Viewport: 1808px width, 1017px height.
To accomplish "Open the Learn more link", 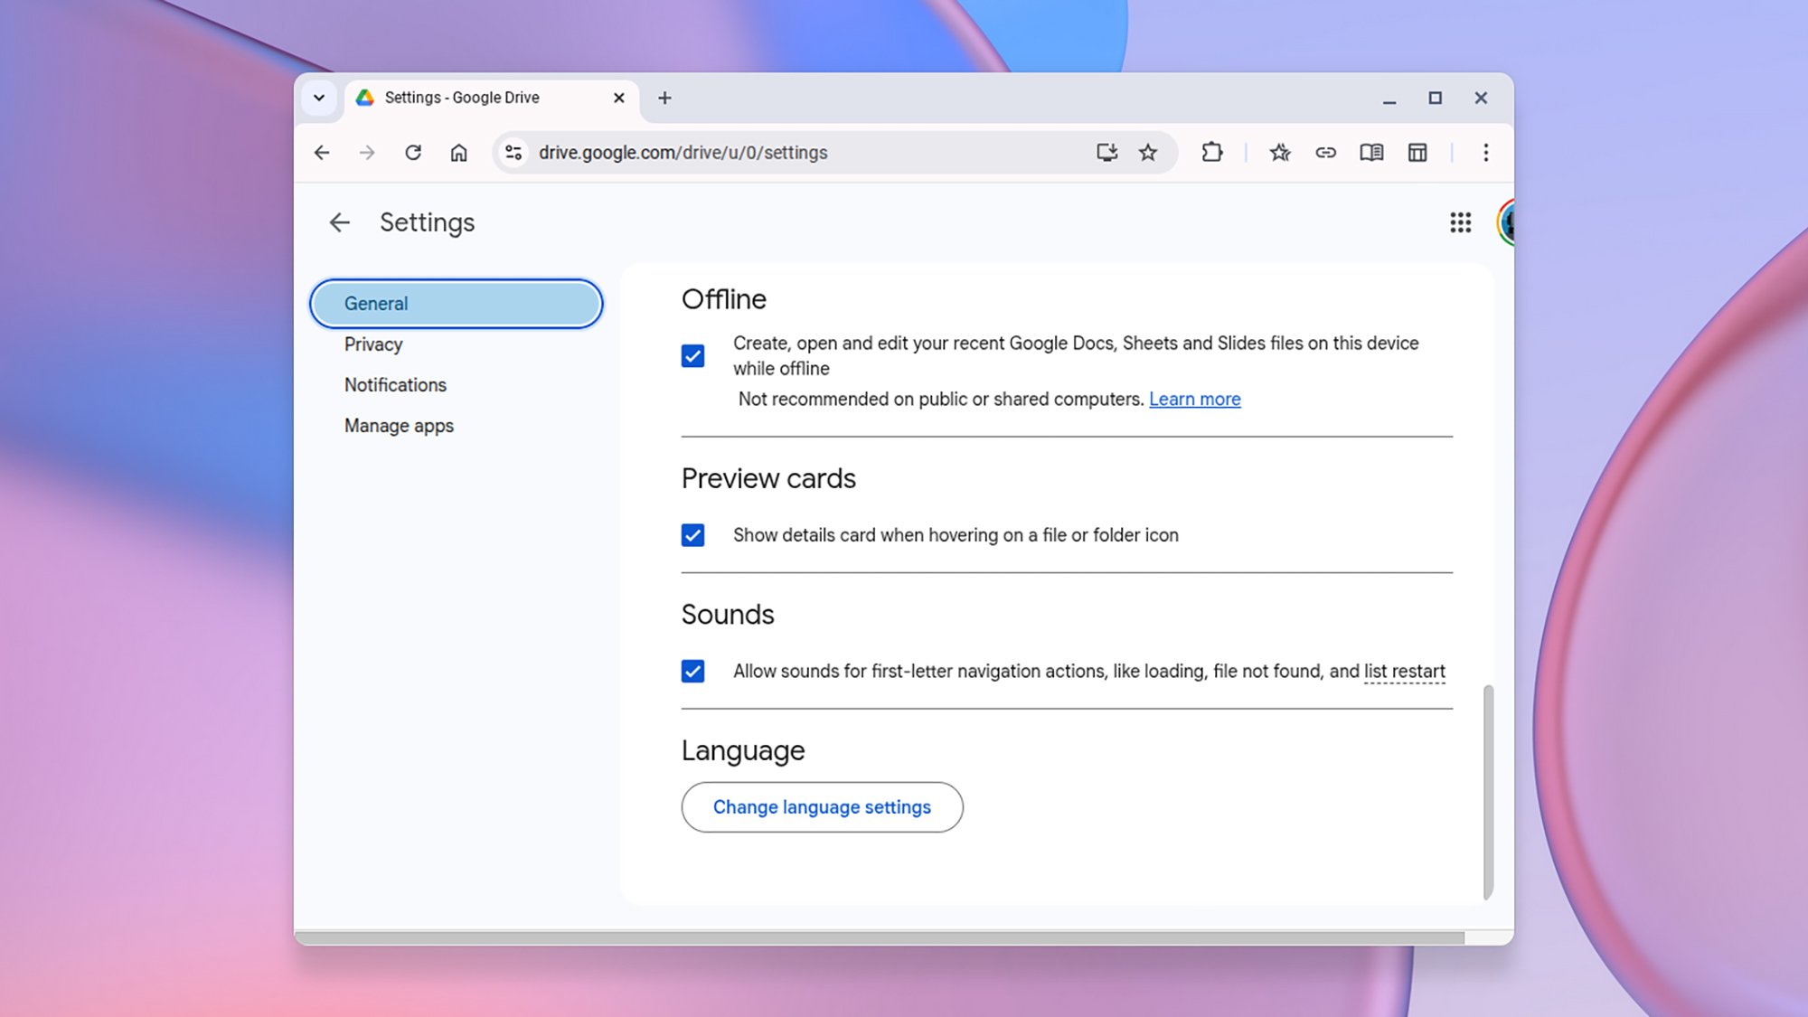I will point(1194,400).
